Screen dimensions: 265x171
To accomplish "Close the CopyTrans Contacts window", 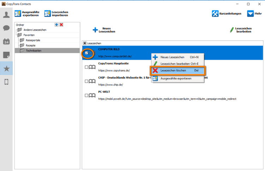I will (x=259, y=4).
